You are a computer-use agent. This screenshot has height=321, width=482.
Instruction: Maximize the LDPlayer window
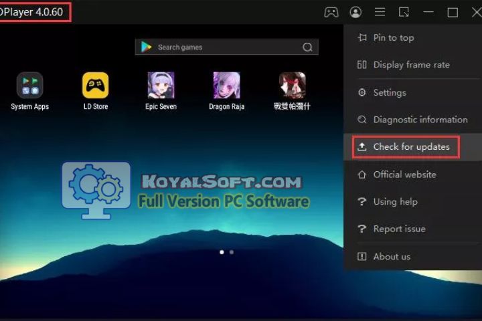(453, 13)
